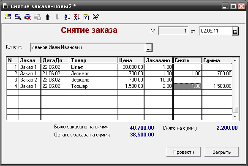Screen dimensions: 248x166
Task: Click the date cell 21.06.02
Action: [55, 73]
